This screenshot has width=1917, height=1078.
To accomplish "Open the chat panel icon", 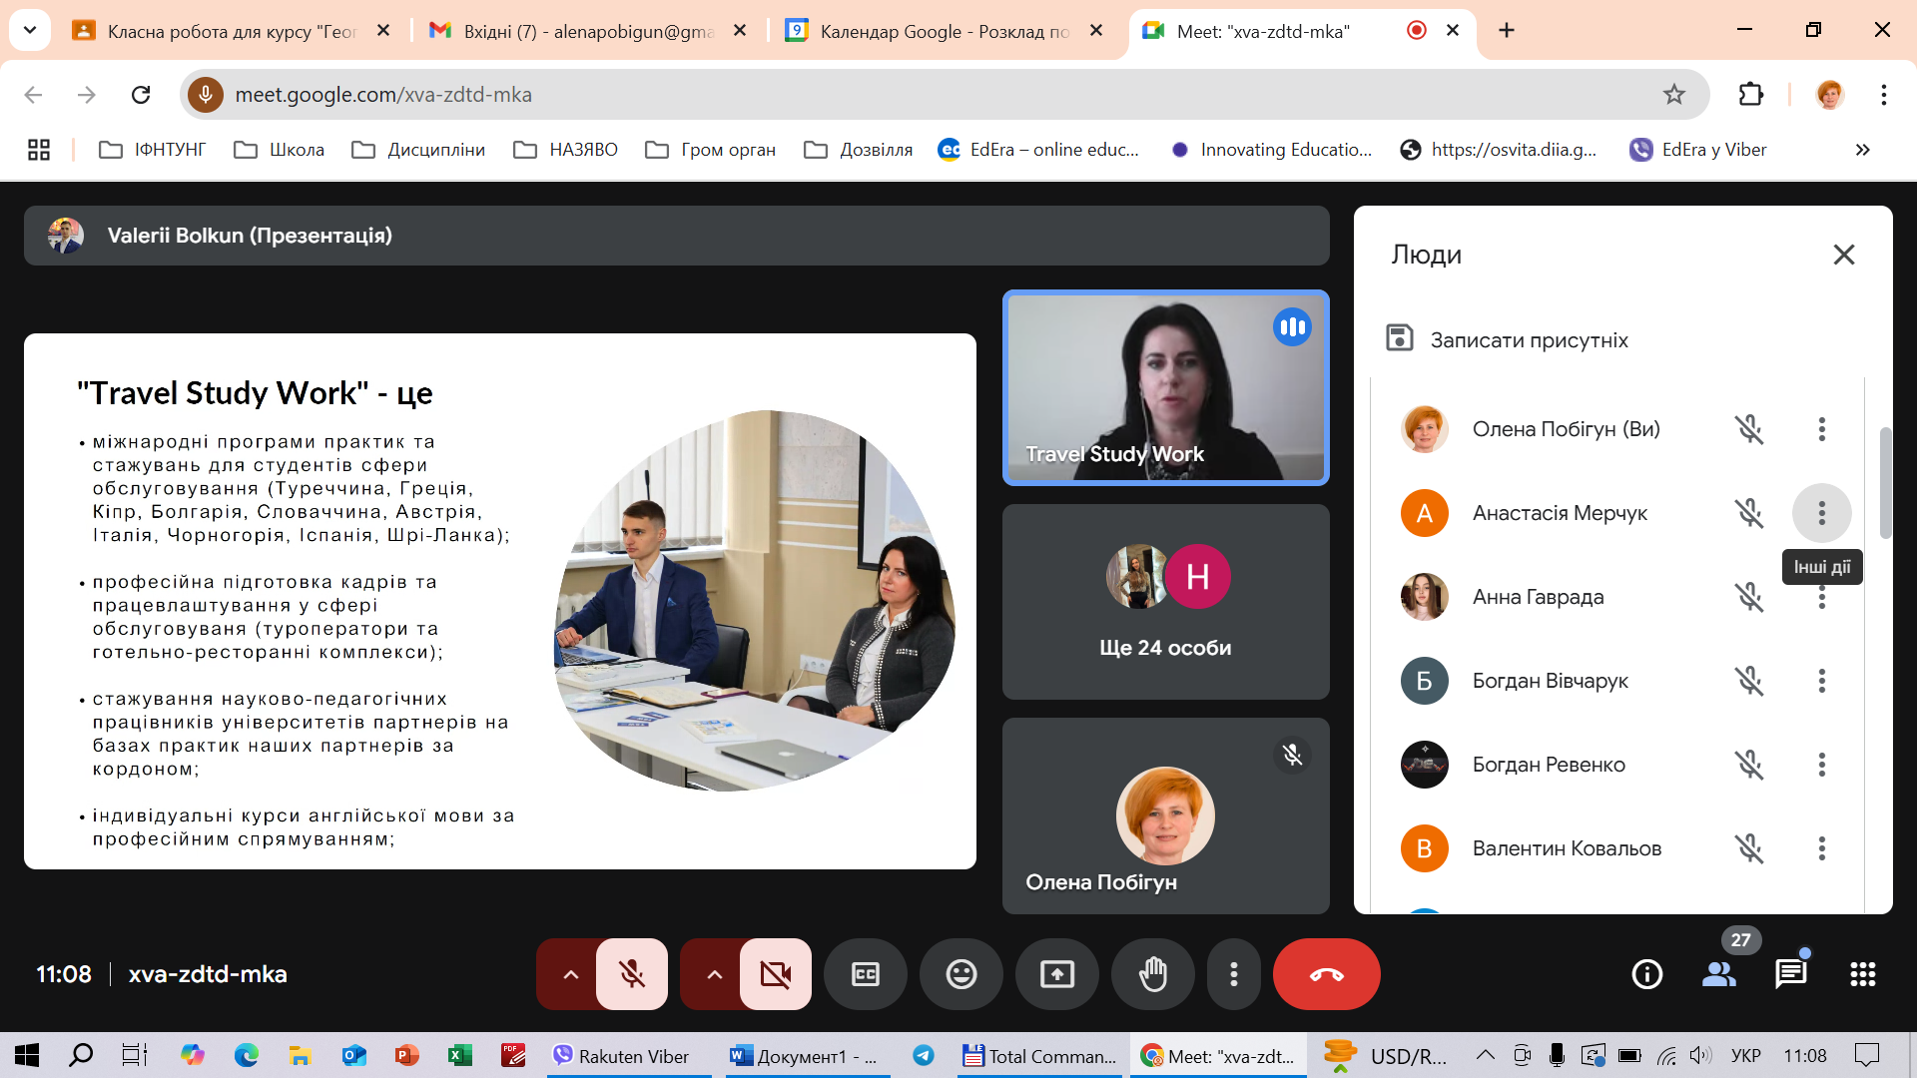I will 1790,974.
